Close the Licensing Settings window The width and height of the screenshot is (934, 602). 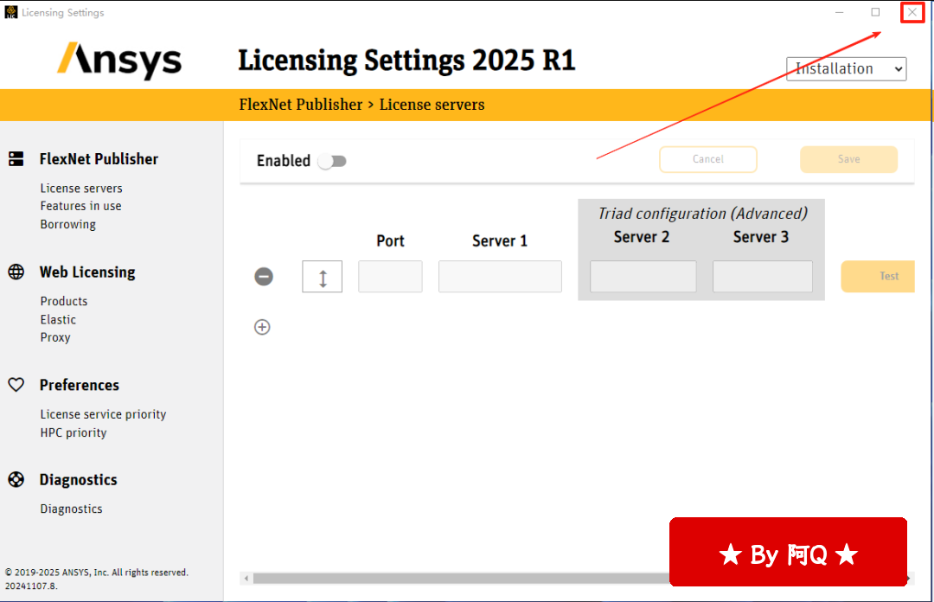pyautogui.click(x=912, y=12)
